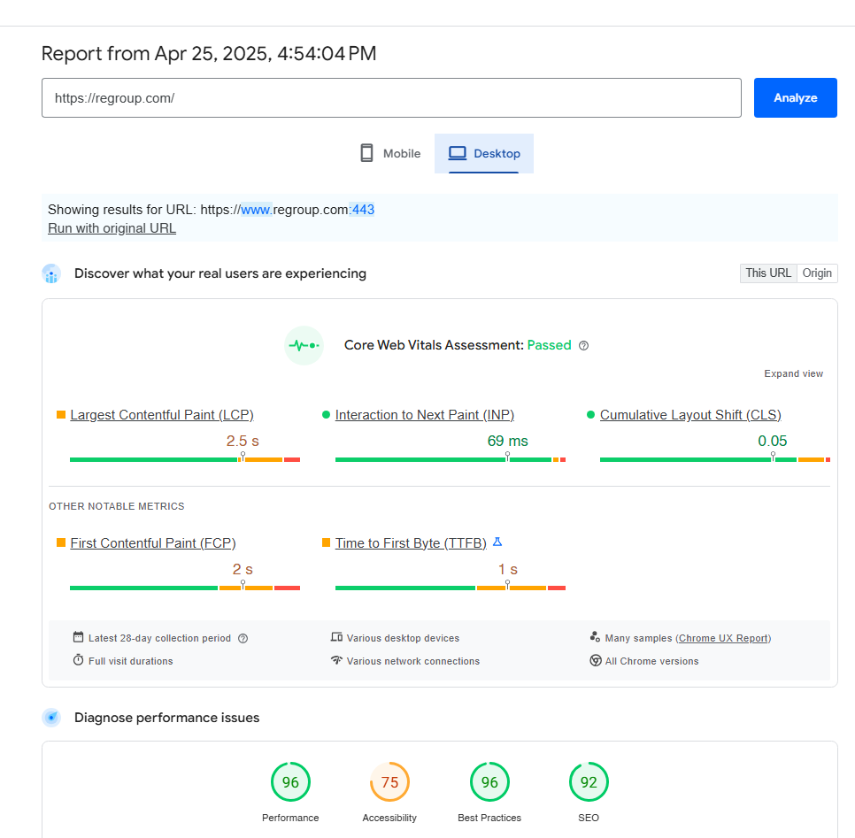855x838 pixels.
Task: Click the stopwatch icon for visit durations
Action: [x=79, y=660]
